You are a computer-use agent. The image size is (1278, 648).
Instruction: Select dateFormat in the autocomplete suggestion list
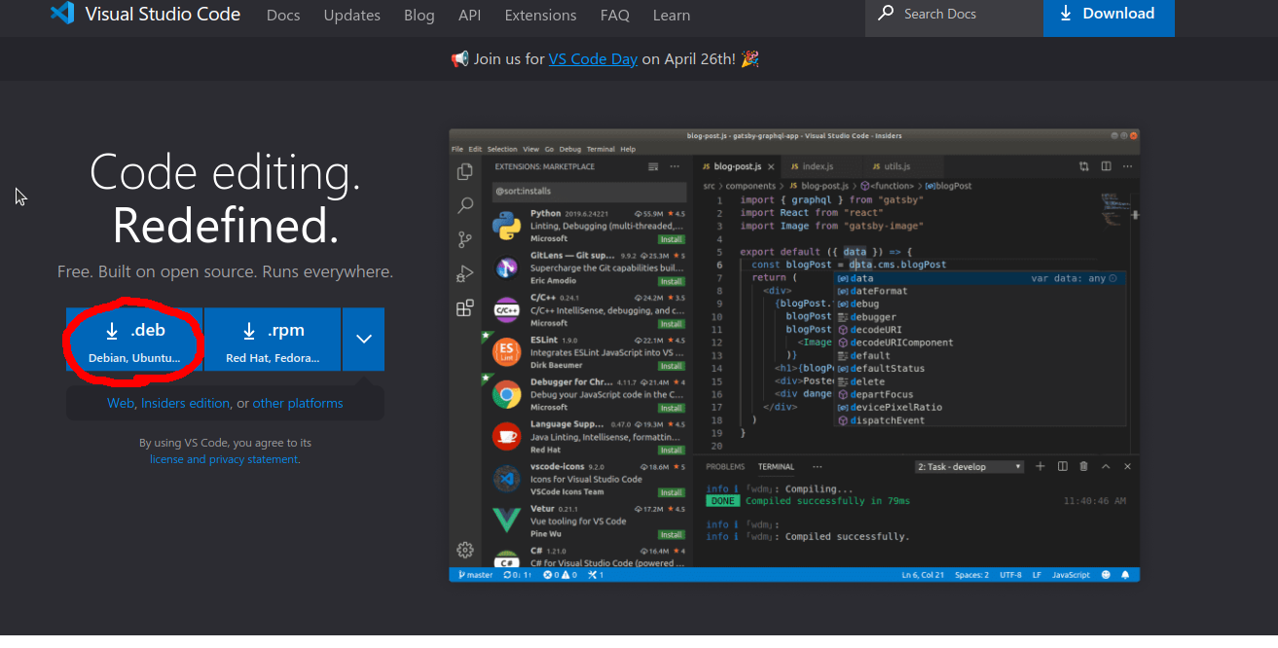(878, 291)
